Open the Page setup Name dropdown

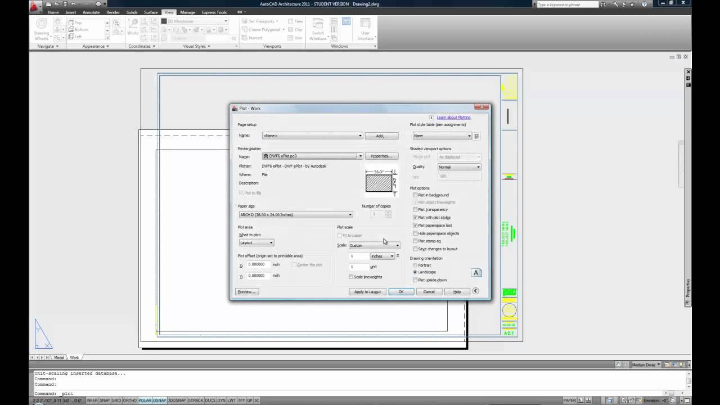click(312, 136)
